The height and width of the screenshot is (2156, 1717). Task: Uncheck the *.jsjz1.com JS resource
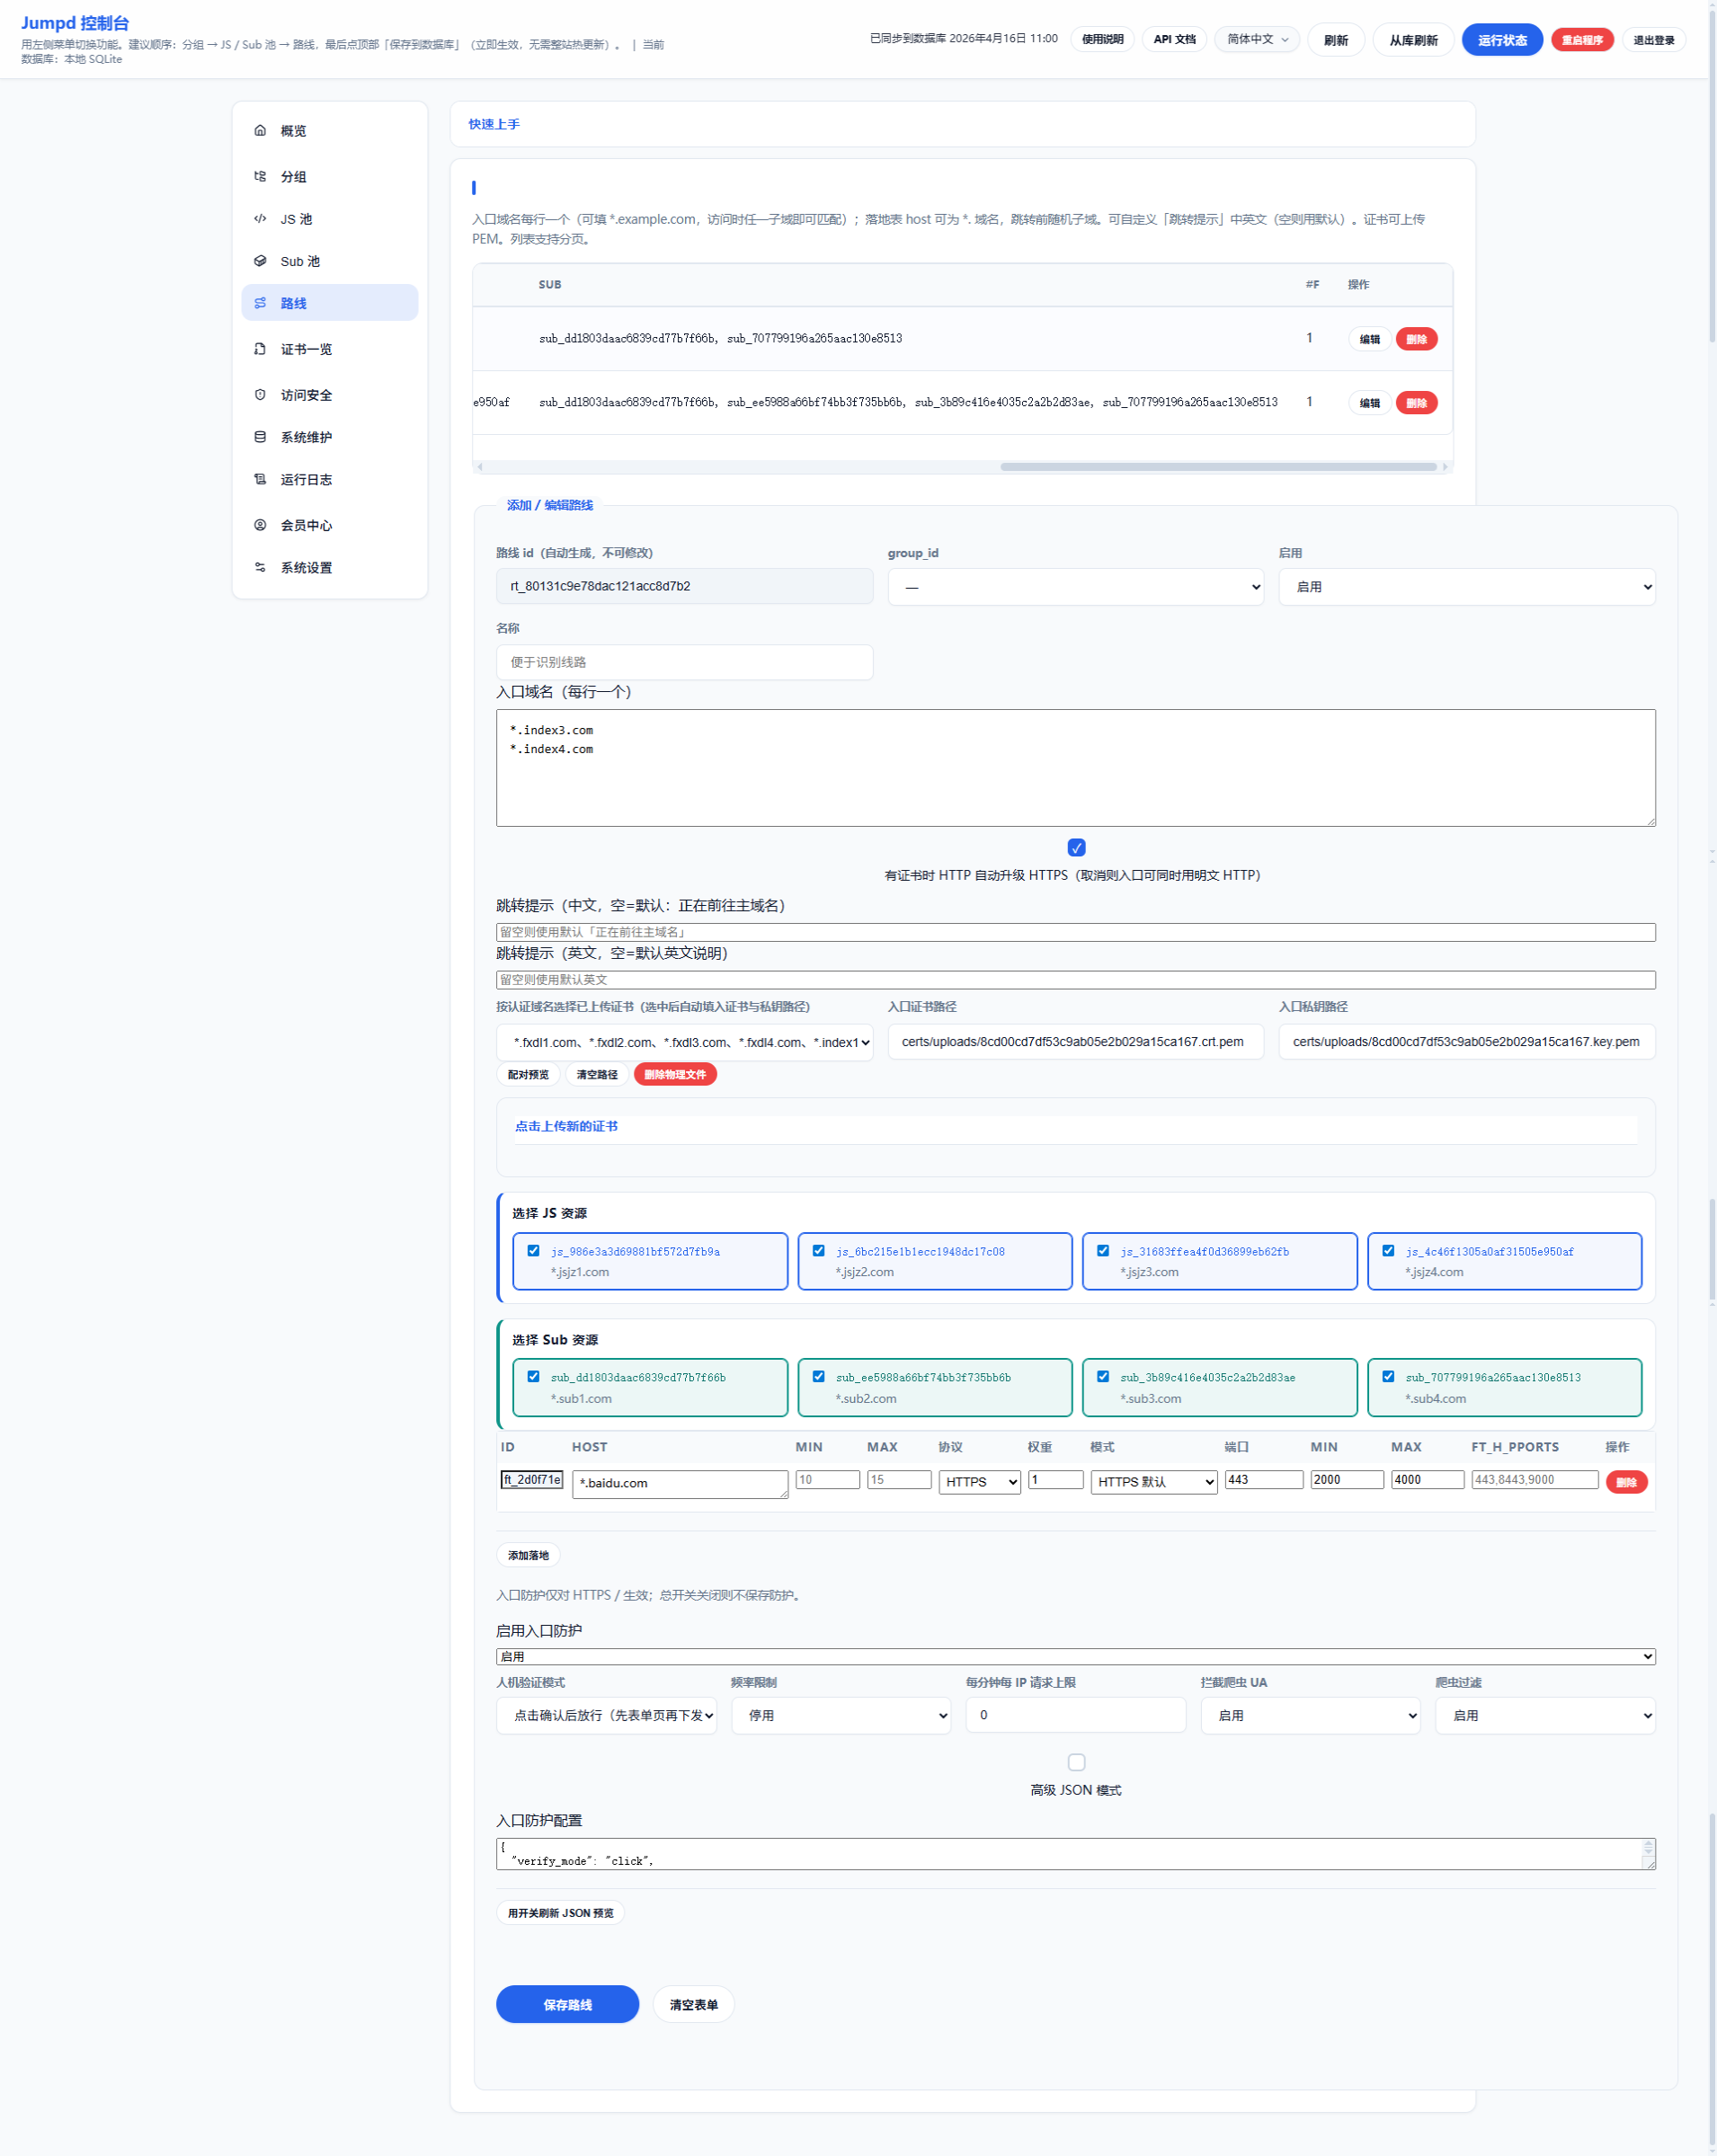534,1251
